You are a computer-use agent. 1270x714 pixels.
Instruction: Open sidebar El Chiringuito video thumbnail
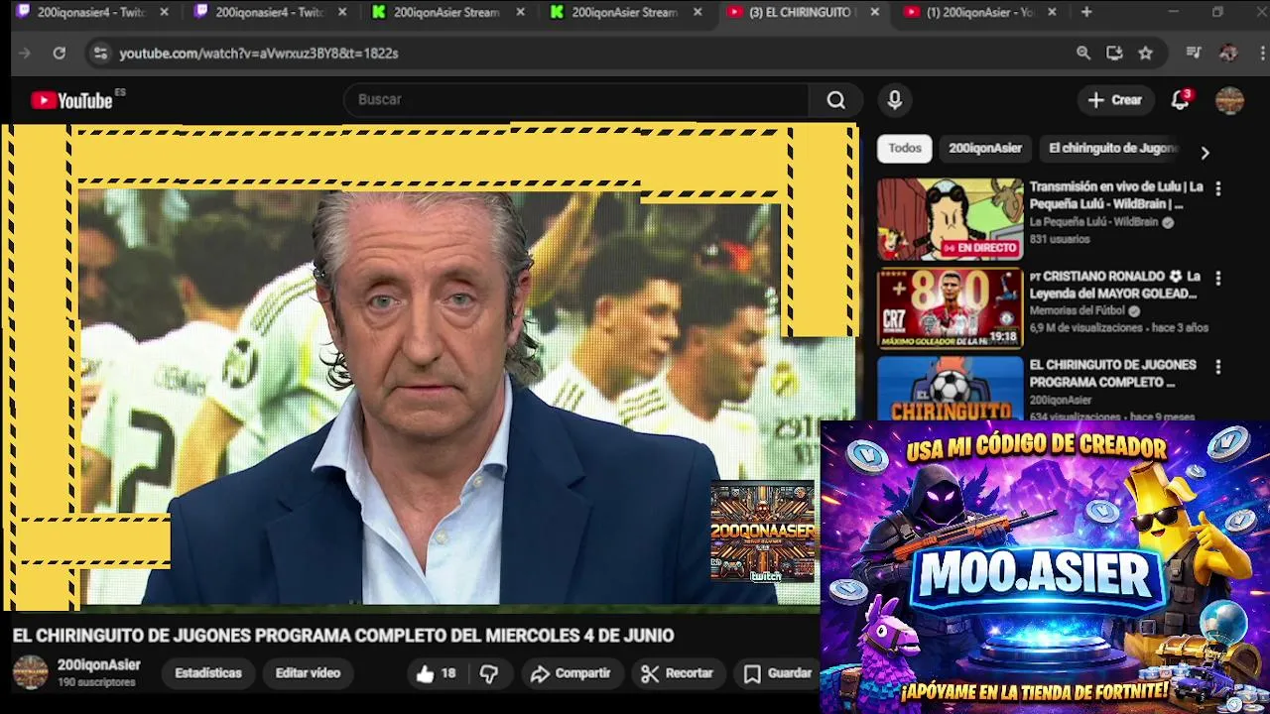point(950,388)
